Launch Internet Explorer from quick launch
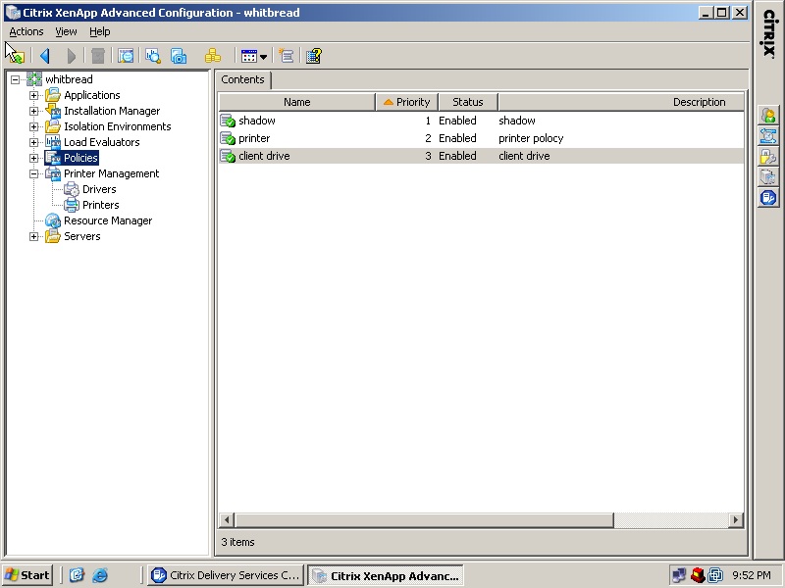The image size is (785, 588). (100, 575)
